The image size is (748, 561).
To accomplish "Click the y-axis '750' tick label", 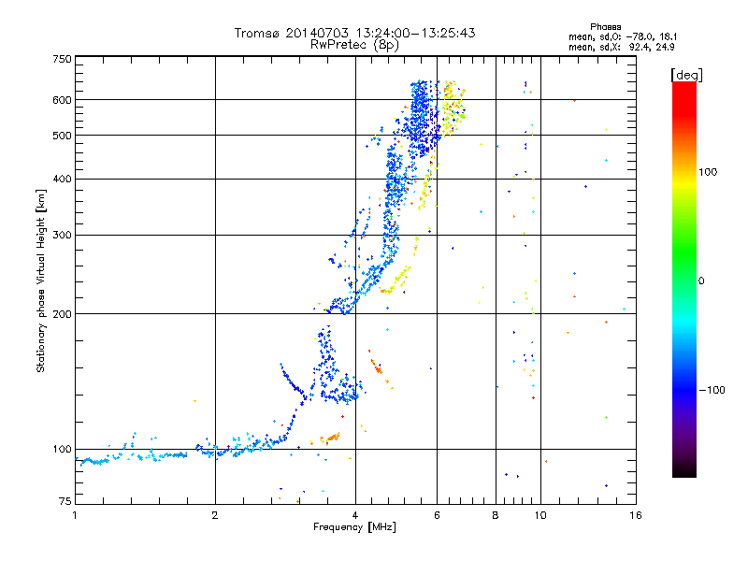I will click(x=62, y=59).
